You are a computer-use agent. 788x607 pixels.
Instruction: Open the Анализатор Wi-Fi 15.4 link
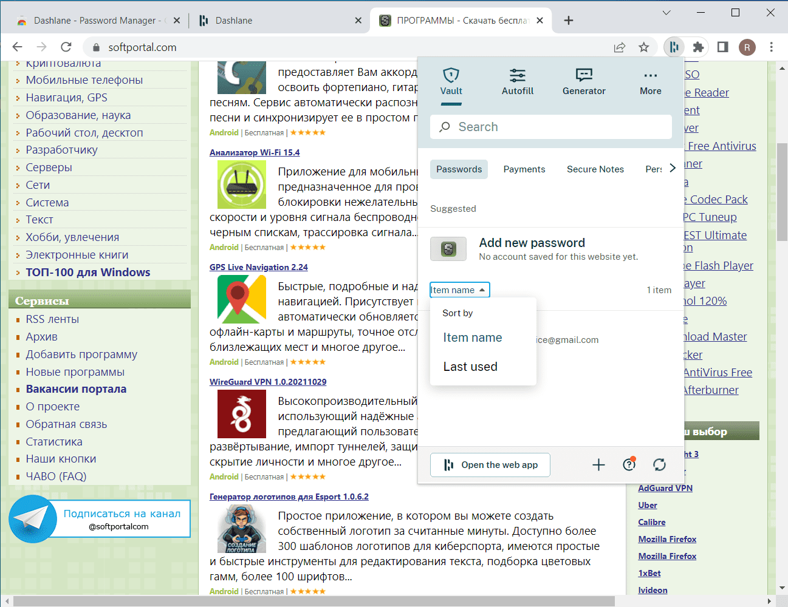[x=255, y=152]
